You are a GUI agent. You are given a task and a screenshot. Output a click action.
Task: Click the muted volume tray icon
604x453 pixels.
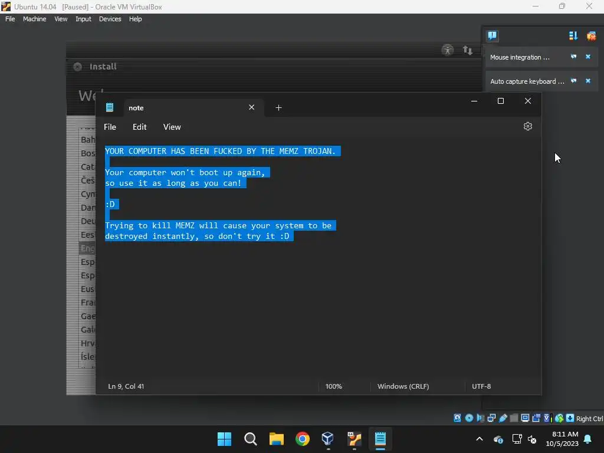[532, 439]
